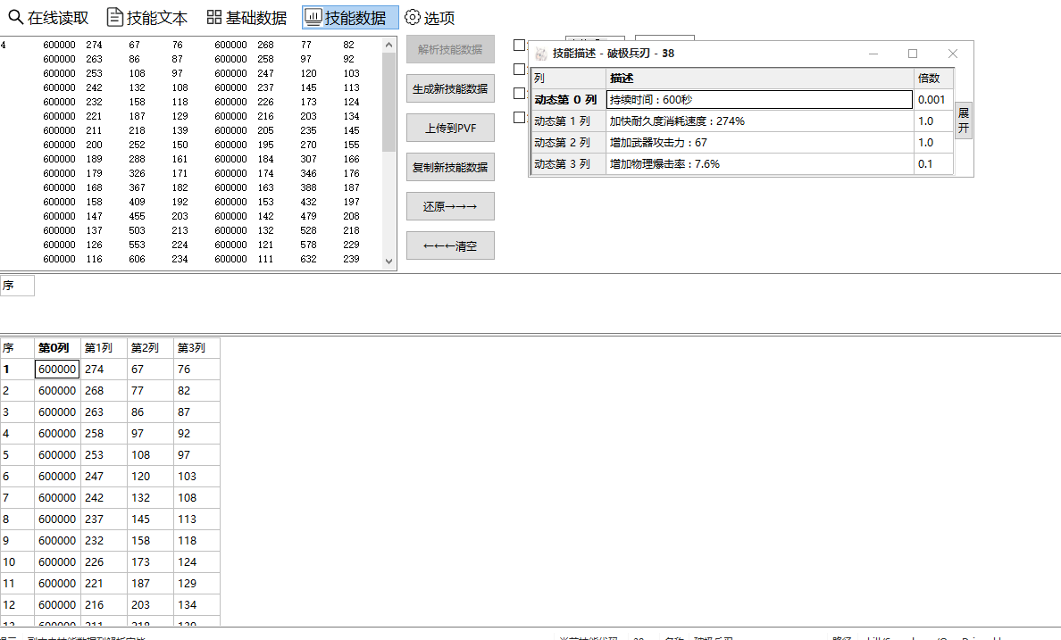The image size is (1061, 640).
Task: Expand the panel with the 展开 button
Action: click(x=964, y=121)
